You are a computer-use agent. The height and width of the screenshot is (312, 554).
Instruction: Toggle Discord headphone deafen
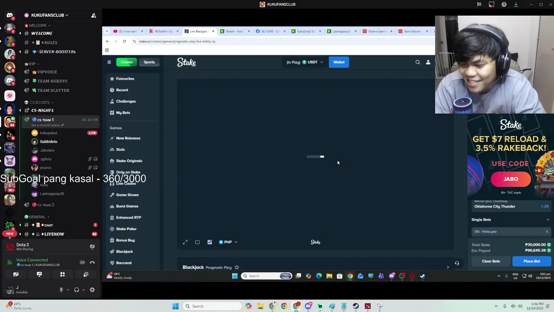coord(77,290)
